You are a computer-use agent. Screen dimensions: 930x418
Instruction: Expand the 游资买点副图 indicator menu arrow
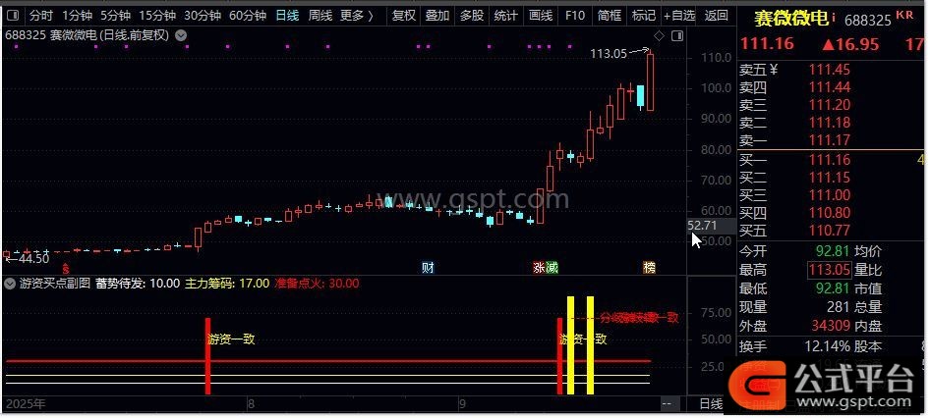click(11, 284)
